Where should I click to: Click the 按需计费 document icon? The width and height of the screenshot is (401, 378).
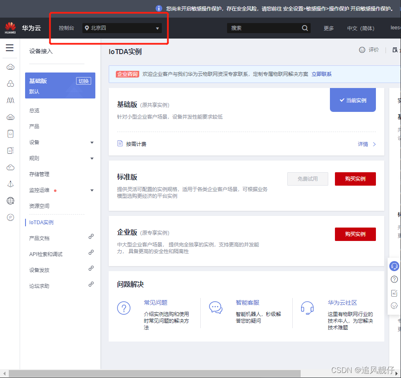[x=120, y=143]
